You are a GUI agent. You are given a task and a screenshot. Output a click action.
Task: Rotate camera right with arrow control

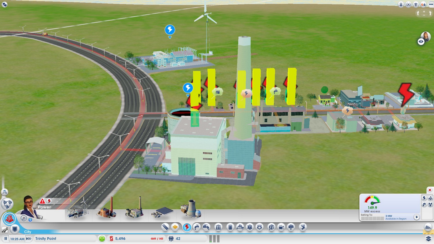tap(430, 13)
